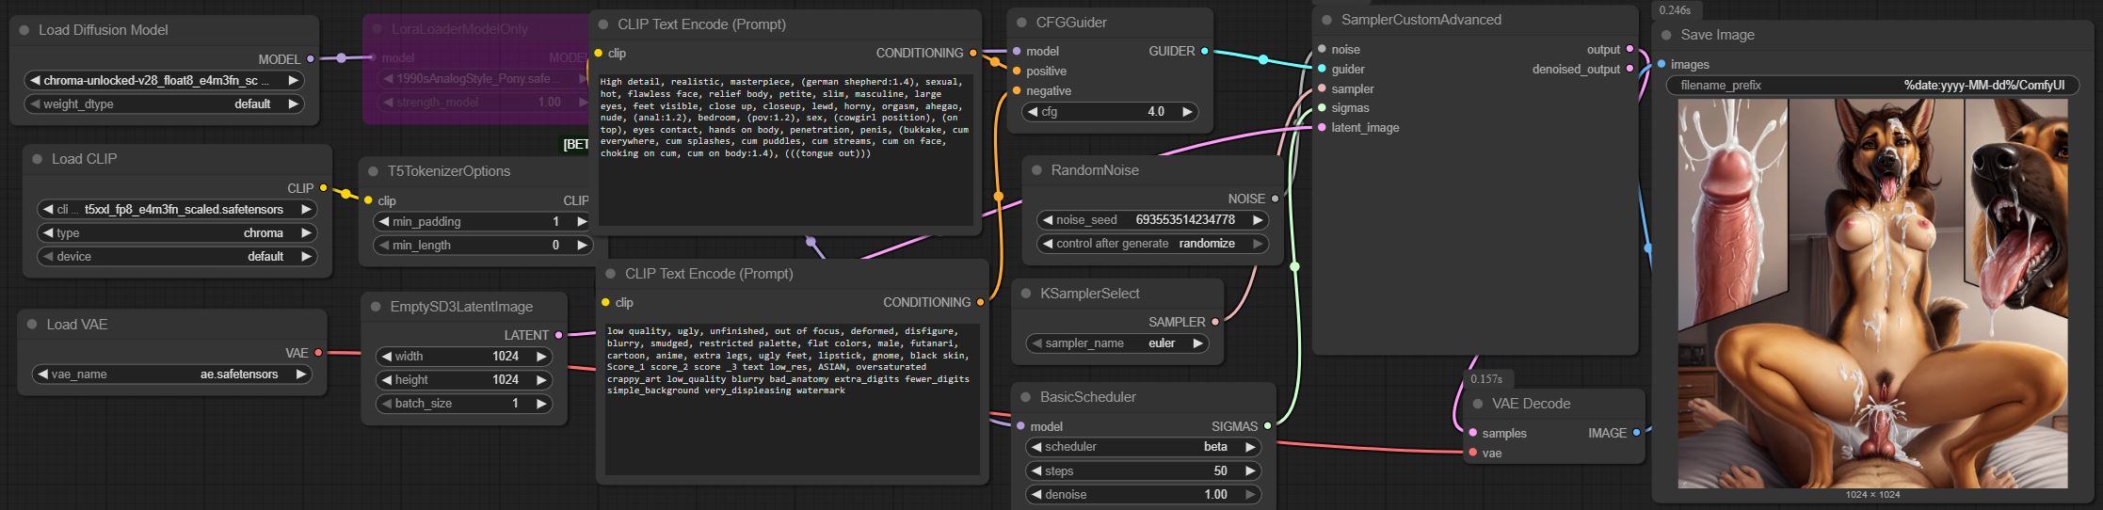Image resolution: width=2103 pixels, height=510 pixels.
Task: Increase batch_size with its right arrow
Action: click(x=540, y=403)
